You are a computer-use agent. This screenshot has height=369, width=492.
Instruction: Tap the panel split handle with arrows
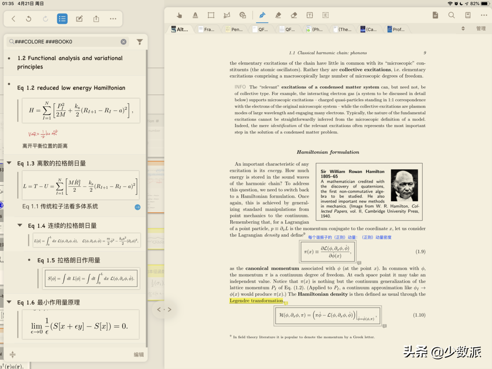(164, 310)
